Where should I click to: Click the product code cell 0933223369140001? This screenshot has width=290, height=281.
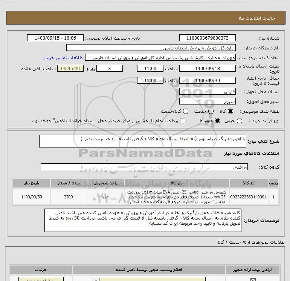click(x=249, y=197)
